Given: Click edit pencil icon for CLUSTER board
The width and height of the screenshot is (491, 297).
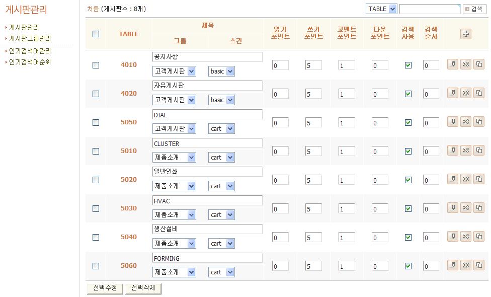Looking at the screenshot, I should pyautogui.click(x=453, y=151).
